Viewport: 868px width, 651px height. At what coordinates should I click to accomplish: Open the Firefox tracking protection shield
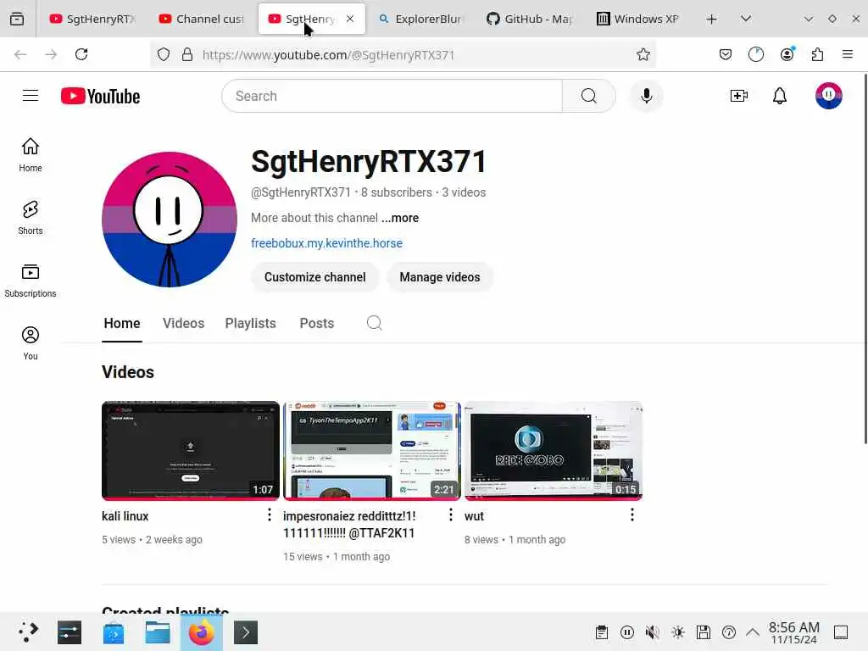coord(164,54)
